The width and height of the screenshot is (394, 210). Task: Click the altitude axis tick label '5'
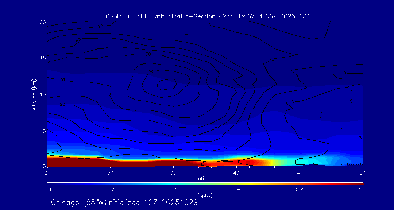point(43,131)
